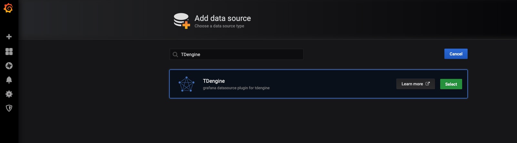Click the magnifier icon in search box
This screenshot has height=143, width=517.
pyautogui.click(x=175, y=54)
